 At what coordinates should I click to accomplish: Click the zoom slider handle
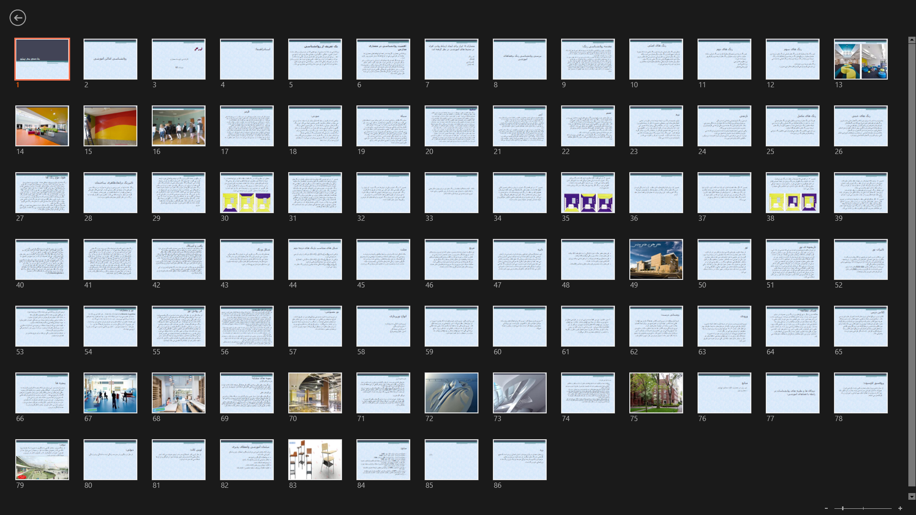tap(843, 508)
